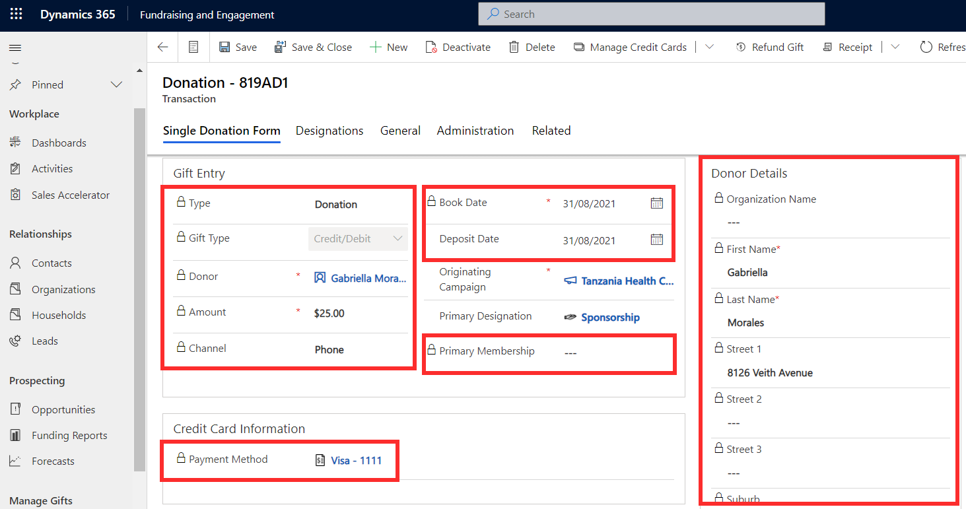
Task: Open Funding Reports in the sidebar
Action: tap(69, 435)
